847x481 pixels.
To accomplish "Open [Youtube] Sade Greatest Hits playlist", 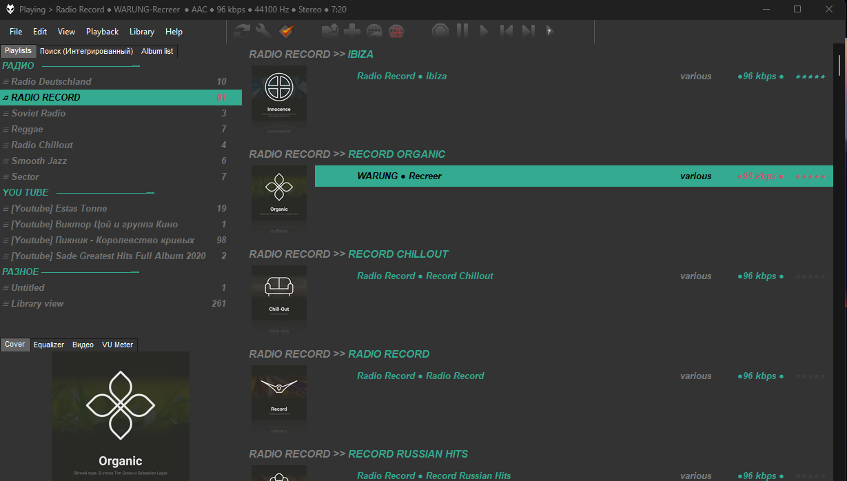I will tap(121, 256).
